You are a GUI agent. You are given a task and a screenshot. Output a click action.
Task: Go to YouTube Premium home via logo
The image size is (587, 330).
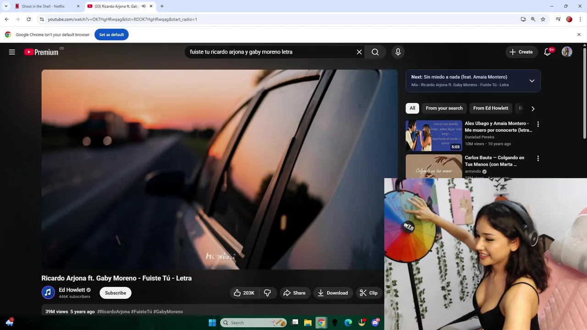42,52
